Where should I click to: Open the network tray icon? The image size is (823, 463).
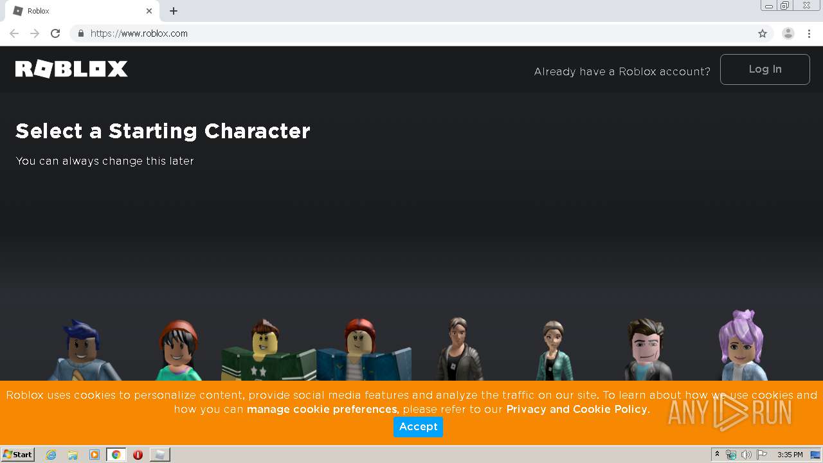[x=731, y=455]
